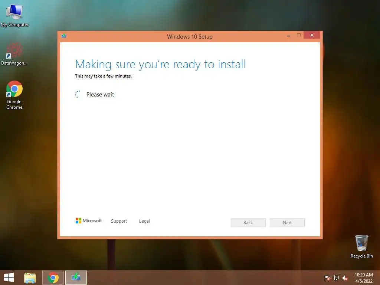Click the Back button
Image resolution: width=380 pixels, height=285 pixels.
click(248, 223)
